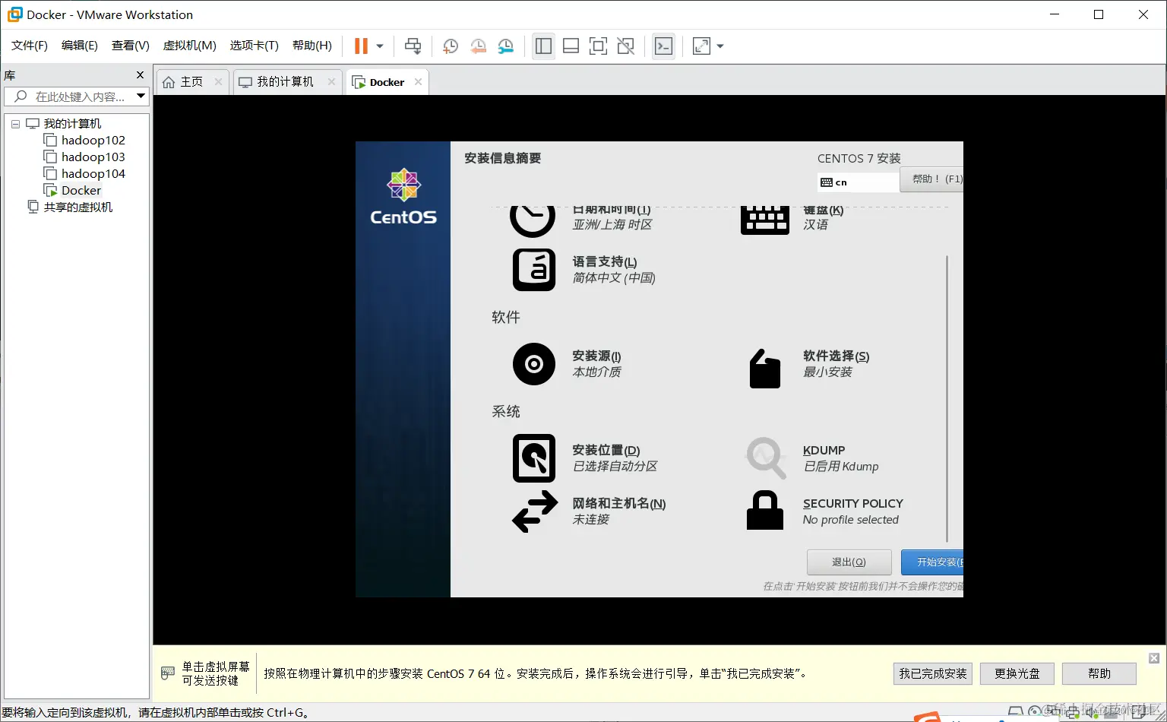Screen dimensions: 1167x722
Task: Select hadoop103 in the library tree
Action: tap(93, 157)
